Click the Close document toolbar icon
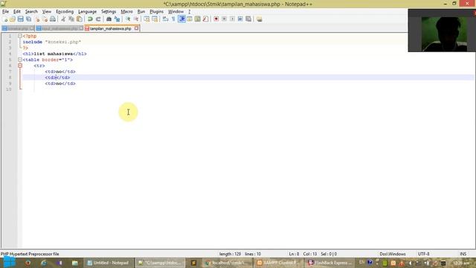Viewport: 476px width, 268px height. coord(37,19)
